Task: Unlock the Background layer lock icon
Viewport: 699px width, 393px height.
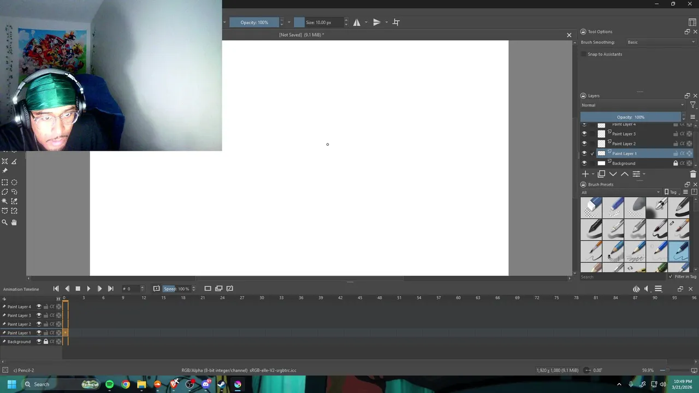Action: pyautogui.click(x=676, y=163)
